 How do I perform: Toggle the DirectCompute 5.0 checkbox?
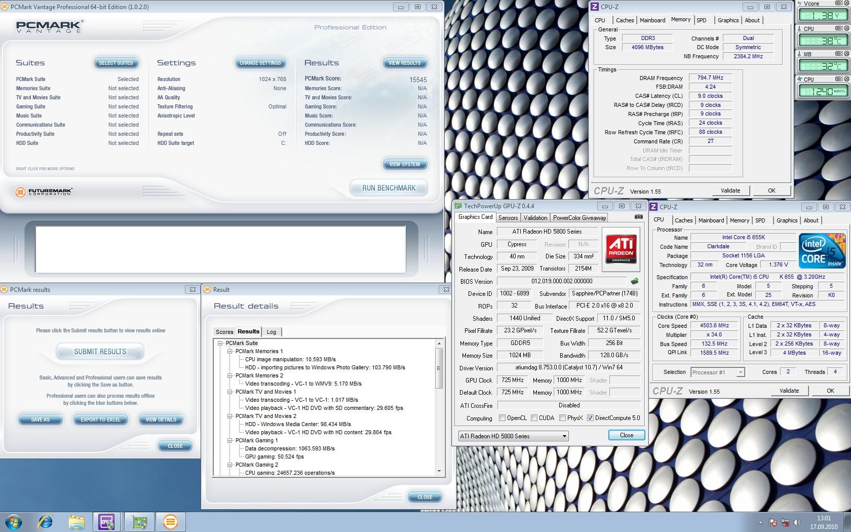(590, 418)
